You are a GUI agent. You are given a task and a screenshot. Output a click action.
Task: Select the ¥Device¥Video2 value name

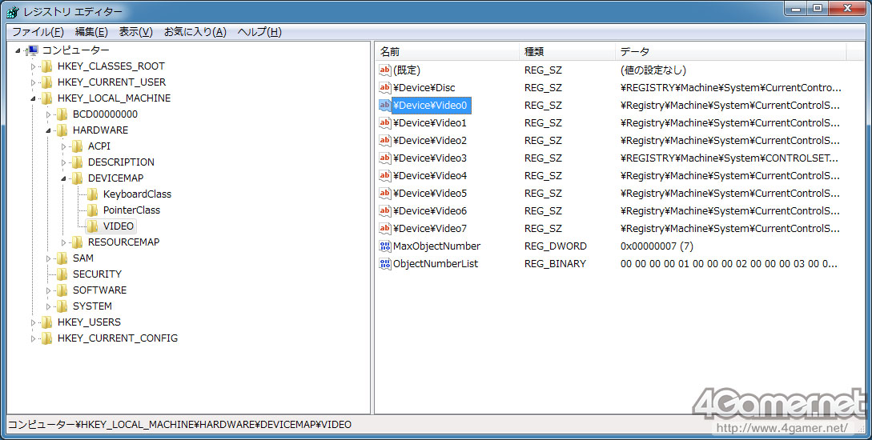(430, 141)
